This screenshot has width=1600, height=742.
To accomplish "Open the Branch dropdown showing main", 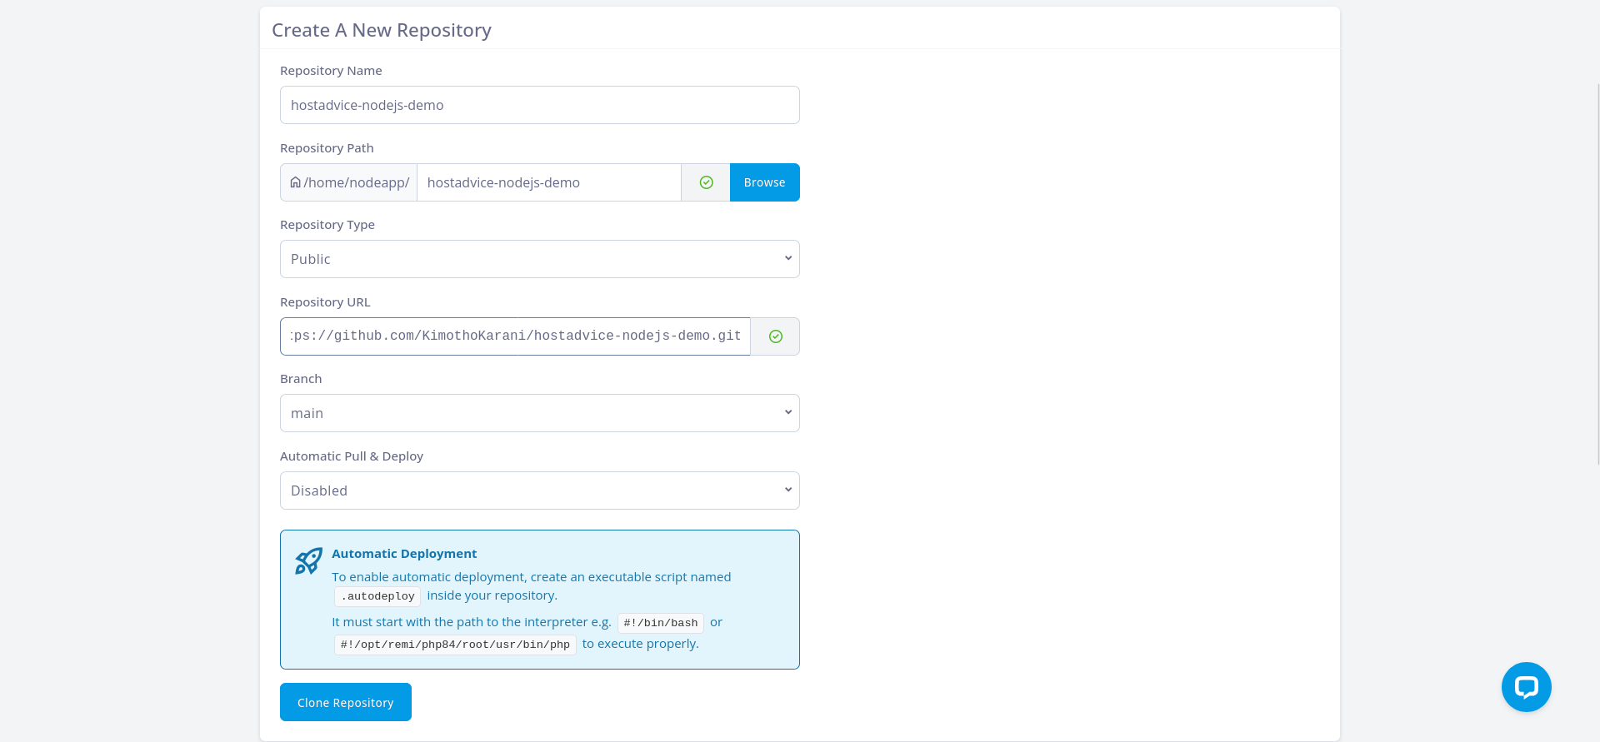I will (x=540, y=413).
